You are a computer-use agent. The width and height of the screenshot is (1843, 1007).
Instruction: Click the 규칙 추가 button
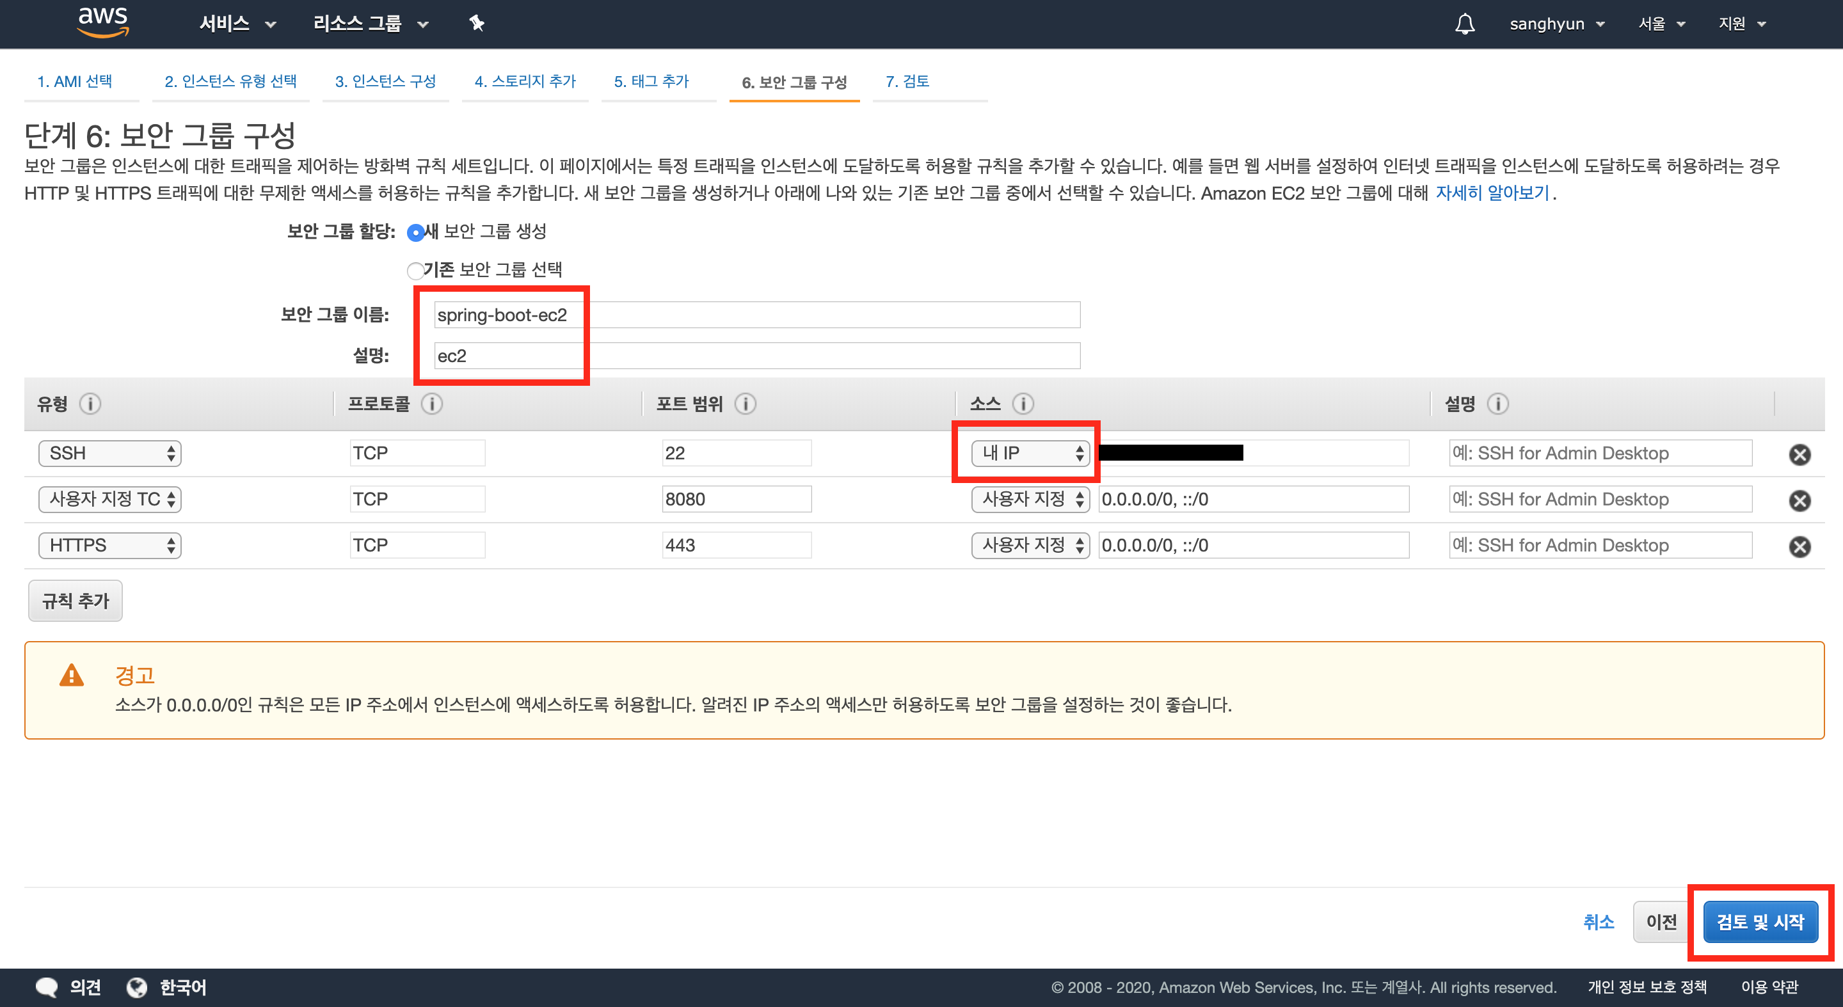click(x=75, y=601)
